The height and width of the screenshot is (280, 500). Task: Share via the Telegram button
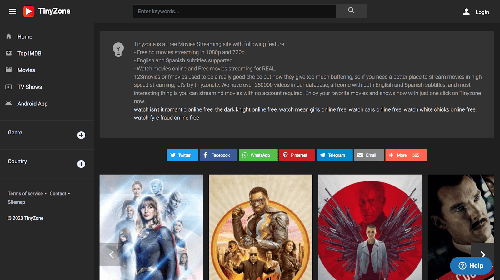click(334, 155)
